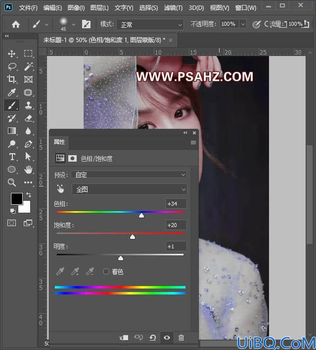Select the Object Selection tool
This screenshot has height=350, width=316.
click(28, 92)
